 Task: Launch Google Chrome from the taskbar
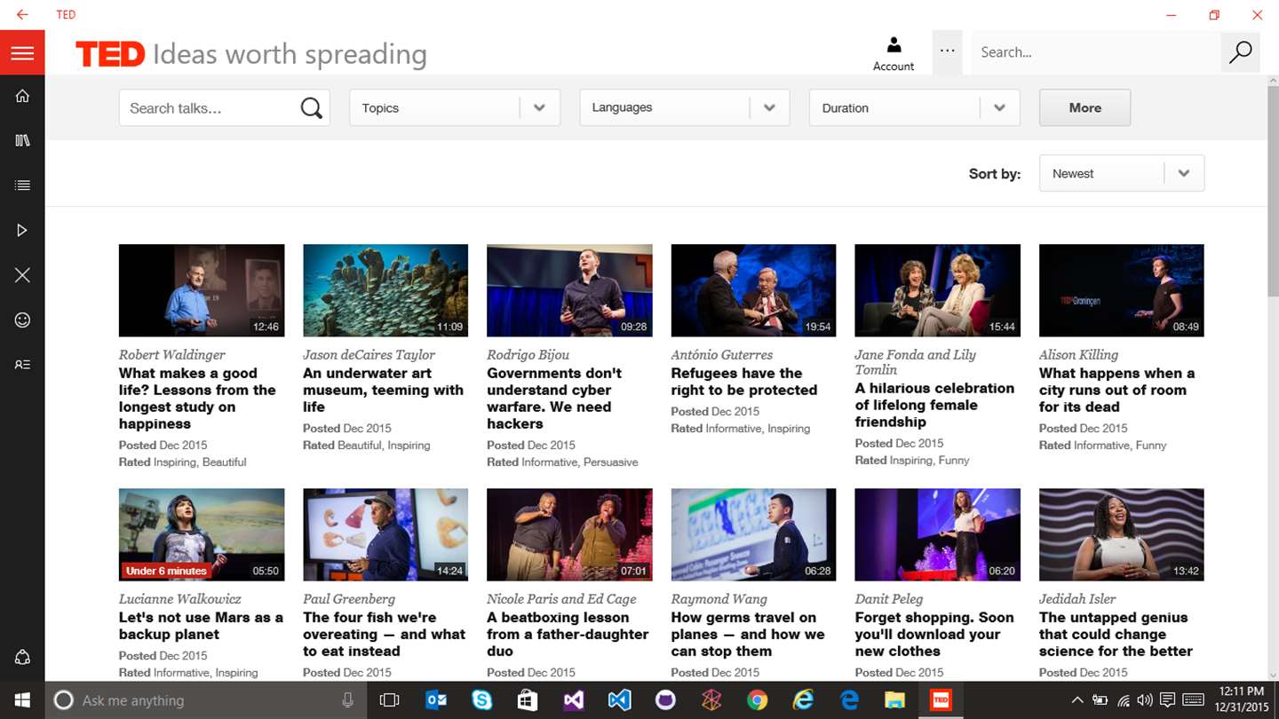click(x=757, y=700)
